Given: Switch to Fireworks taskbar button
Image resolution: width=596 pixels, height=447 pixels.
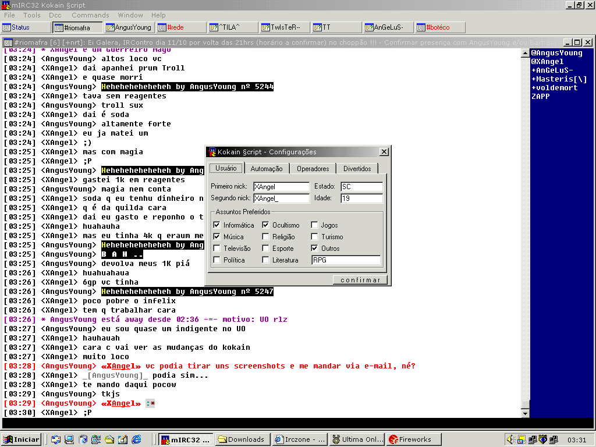Looking at the screenshot, I should pos(414,439).
